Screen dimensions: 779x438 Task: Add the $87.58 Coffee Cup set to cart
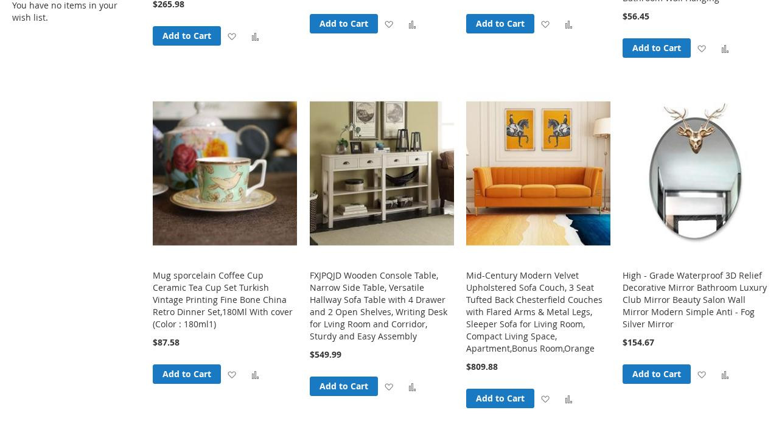click(x=187, y=374)
